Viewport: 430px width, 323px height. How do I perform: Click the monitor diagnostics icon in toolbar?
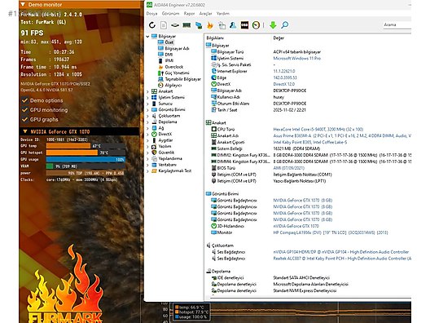[199, 25]
